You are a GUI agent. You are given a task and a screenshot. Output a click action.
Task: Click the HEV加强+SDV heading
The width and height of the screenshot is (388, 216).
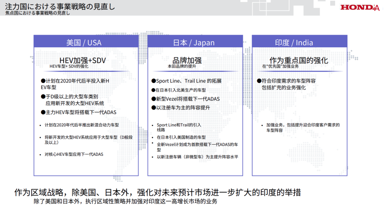click(83, 60)
